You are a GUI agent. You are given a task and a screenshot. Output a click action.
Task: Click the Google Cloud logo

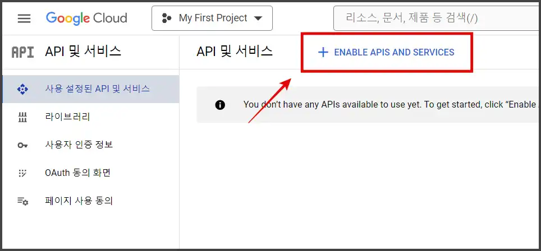click(x=86, y=18)
